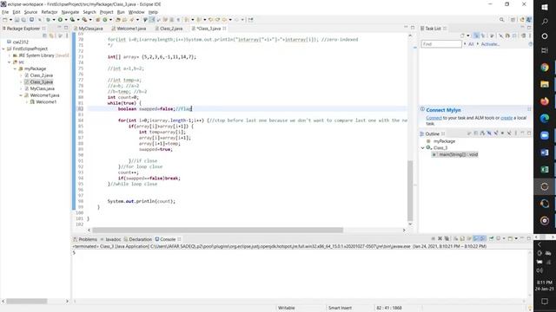Collapse the FirstEclipseProject tree node
556x312 pixels.
tap(3, 49)
